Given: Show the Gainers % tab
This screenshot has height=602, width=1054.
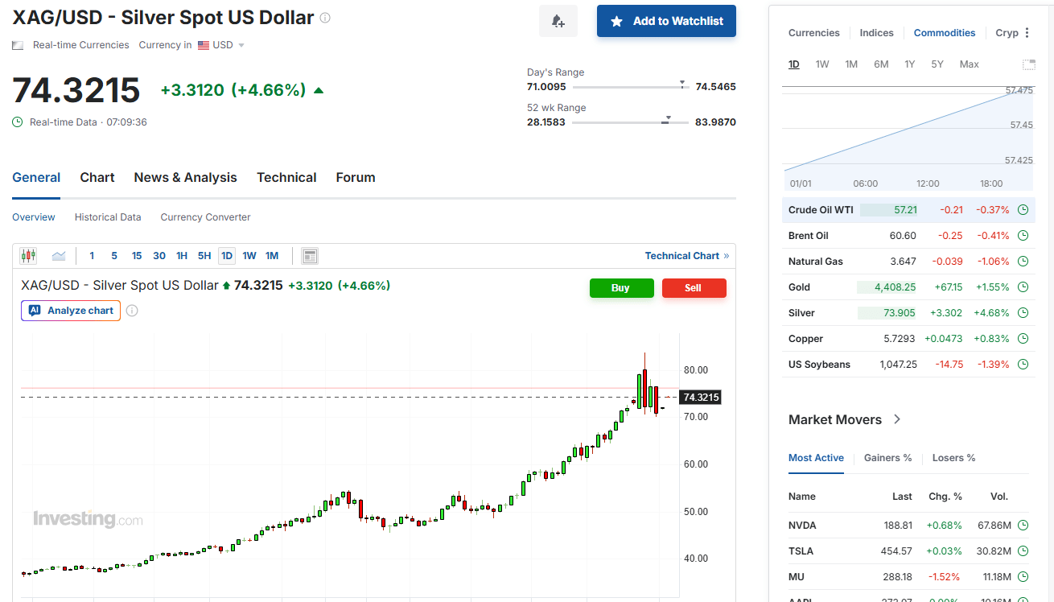Looking at the screenshot, I should pos(888,458).
